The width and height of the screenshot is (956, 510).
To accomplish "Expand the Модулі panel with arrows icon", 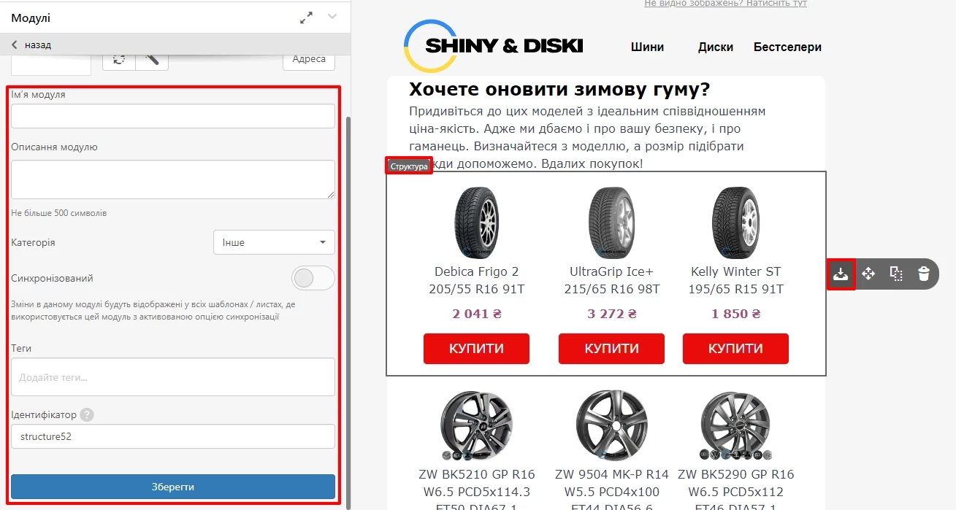I will [x=306, y=18].
